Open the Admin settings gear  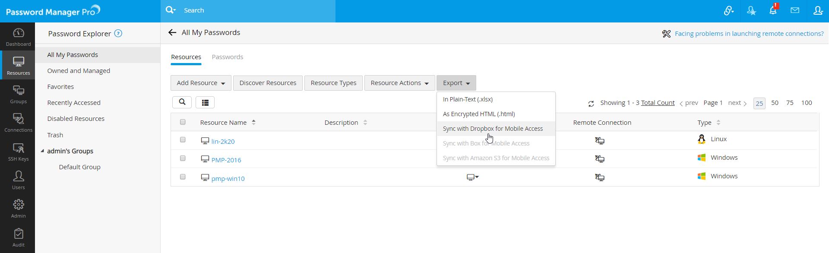pos(18,209)
